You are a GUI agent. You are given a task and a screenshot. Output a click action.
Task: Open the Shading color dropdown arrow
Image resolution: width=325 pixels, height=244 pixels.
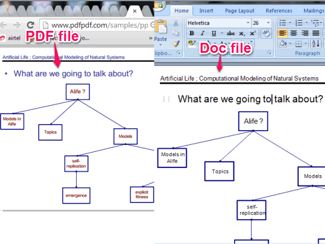click(290, 43)
